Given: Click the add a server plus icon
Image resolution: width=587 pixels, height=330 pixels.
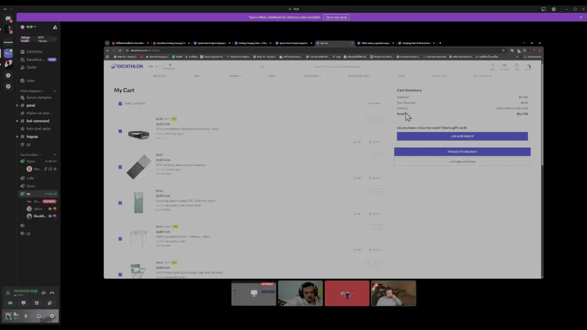Looking at the screenshot, I should [x=8, y=75].
